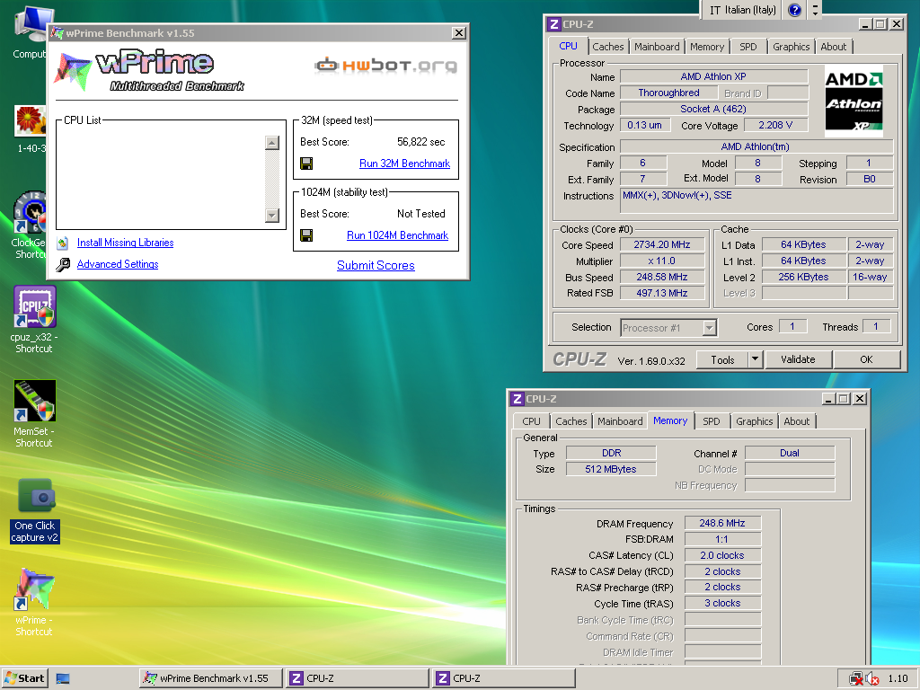The image size is (920, 690).
Task: Open Graphics tab in top CPU-Z window
Action: [x=791, y=47]
